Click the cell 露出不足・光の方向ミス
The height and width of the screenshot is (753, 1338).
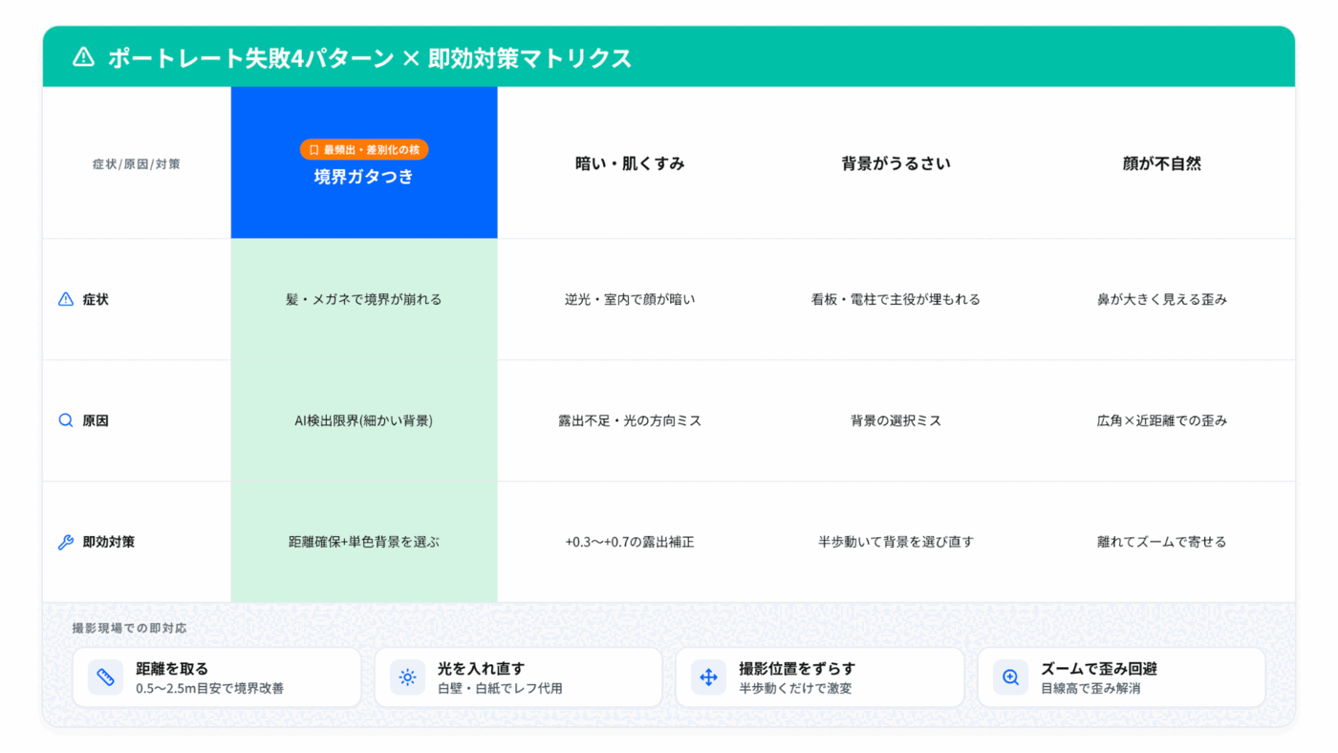[630, 420]
